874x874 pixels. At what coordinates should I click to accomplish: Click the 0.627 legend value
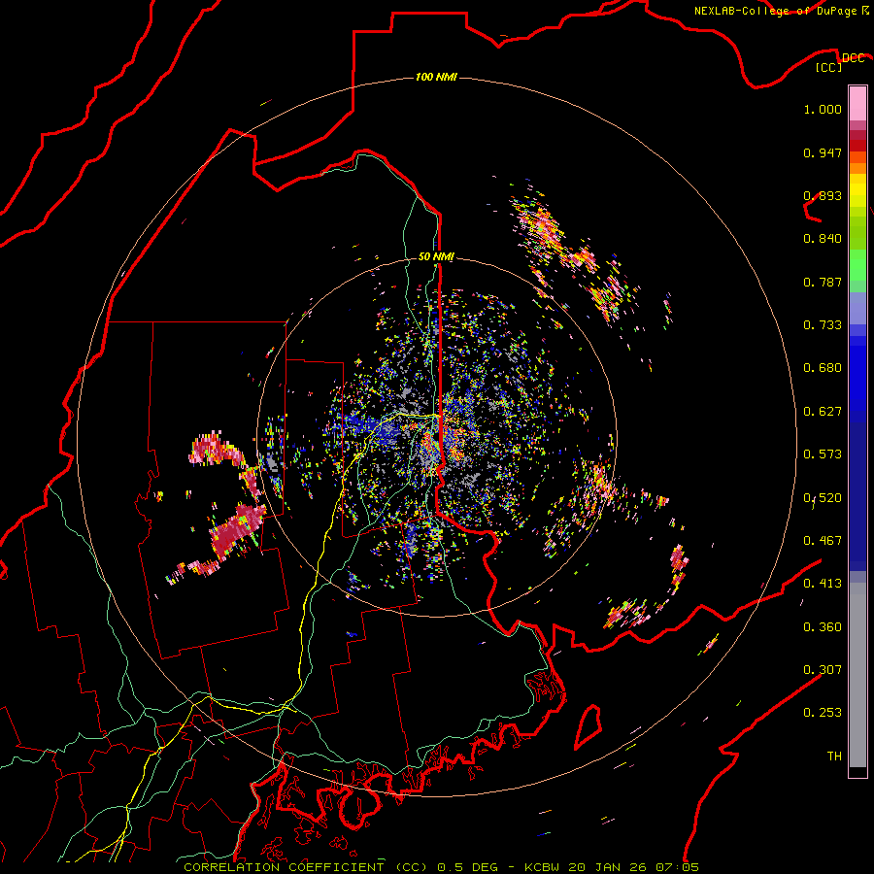[823, 412]
